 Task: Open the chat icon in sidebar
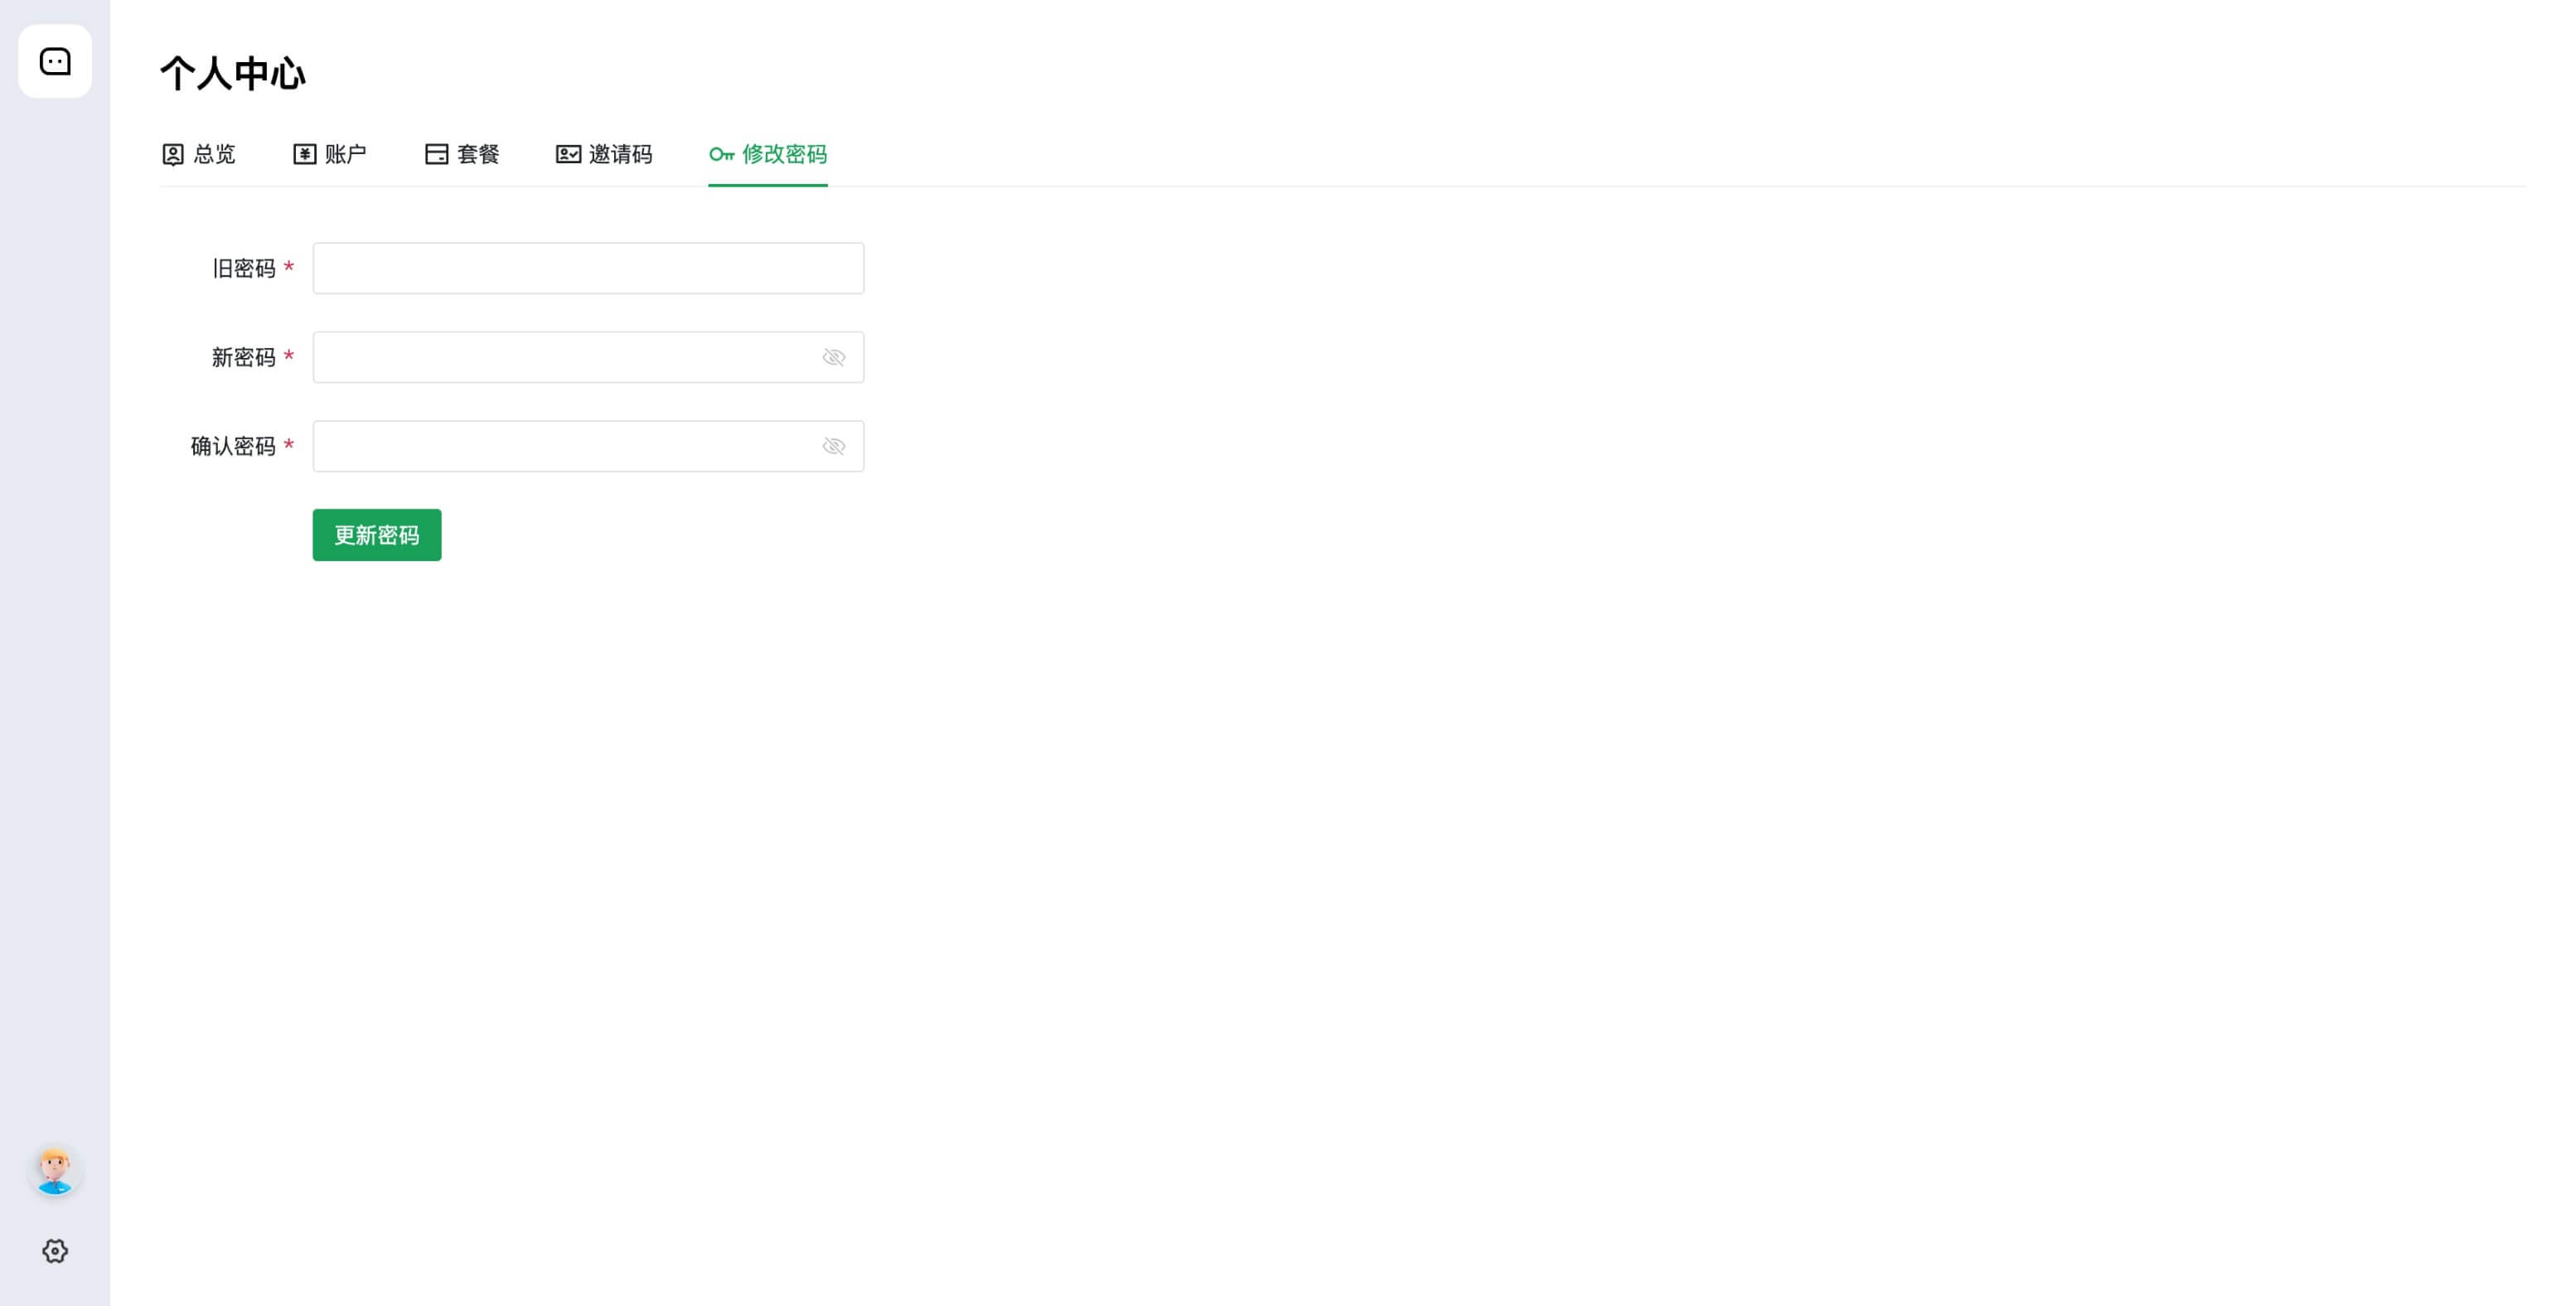coord(55,61)
